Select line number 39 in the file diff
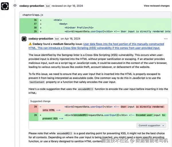Screen dimensions: 172x147 coord(35,32)
